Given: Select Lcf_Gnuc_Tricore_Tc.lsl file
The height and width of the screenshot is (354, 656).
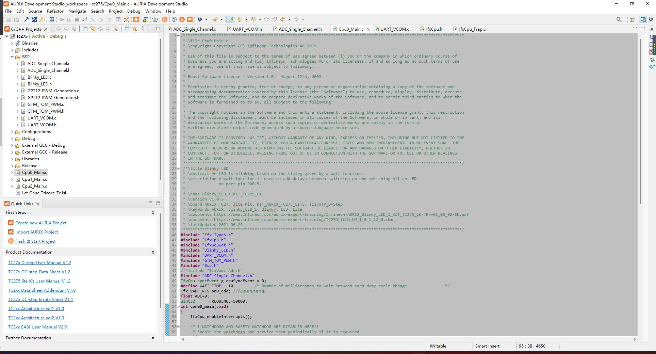Looking at the screenshot, I should coord(44,193).
